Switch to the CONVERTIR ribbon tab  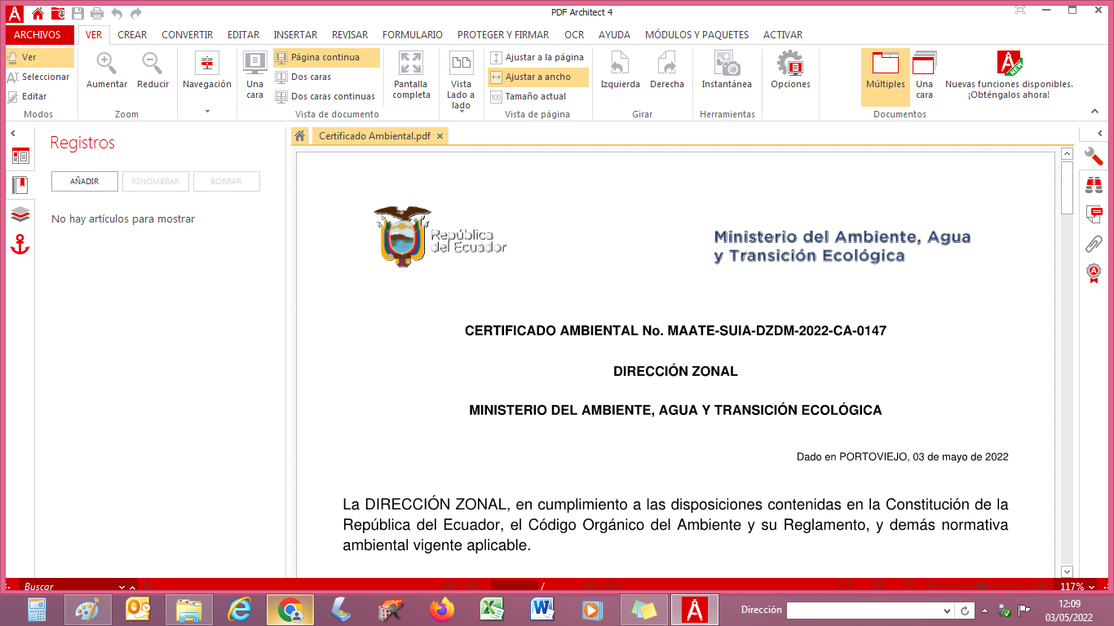[187, 35]
